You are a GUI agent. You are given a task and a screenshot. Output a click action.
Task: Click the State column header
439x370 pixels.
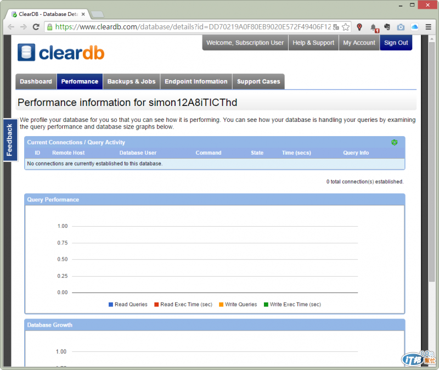click(x=257, y=153)
